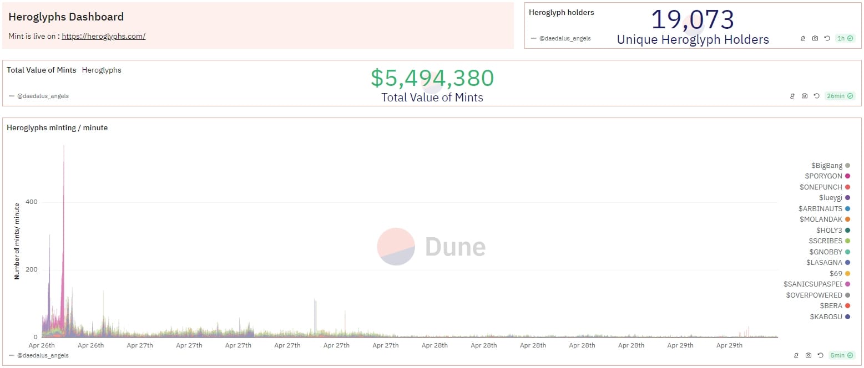Open the query icon on Heroglyph holders widget
This screenshot has height=368, width=864.
pyautogui.click(x=803, y=38)
